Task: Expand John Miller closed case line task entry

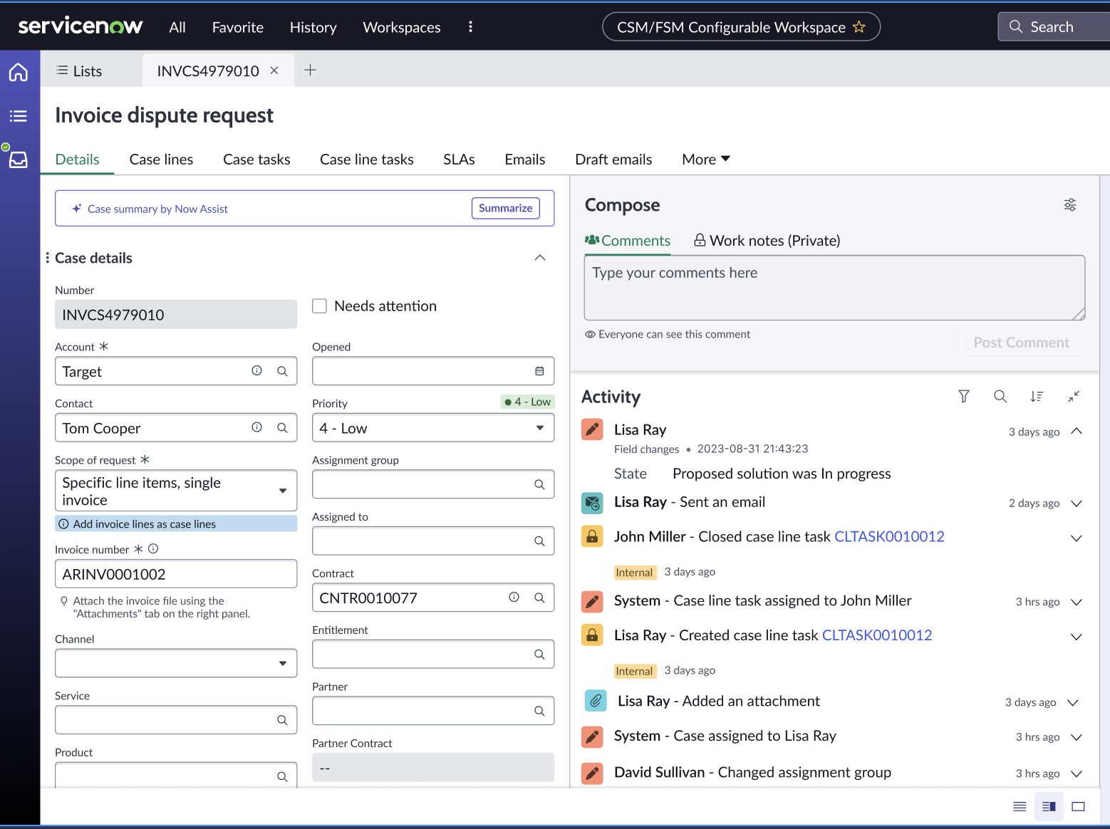Action: [1077, 538]
